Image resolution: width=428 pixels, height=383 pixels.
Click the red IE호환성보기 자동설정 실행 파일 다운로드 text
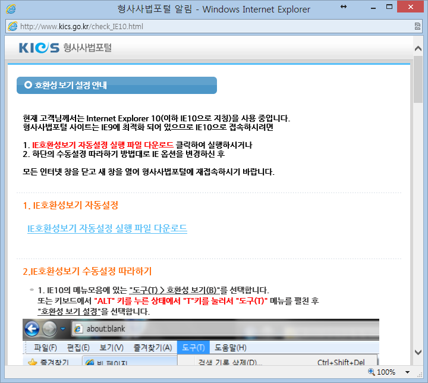coord(103,145)
